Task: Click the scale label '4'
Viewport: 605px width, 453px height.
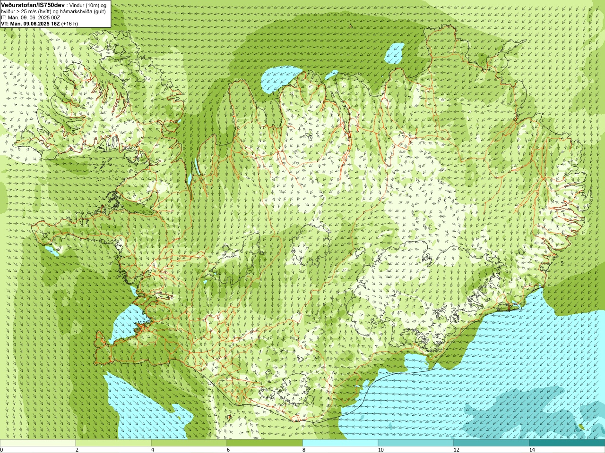Action: pyautogui.click(x=153, y=450)
